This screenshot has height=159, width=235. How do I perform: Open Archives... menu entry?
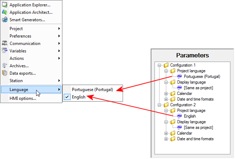click(x=31, y=66)
